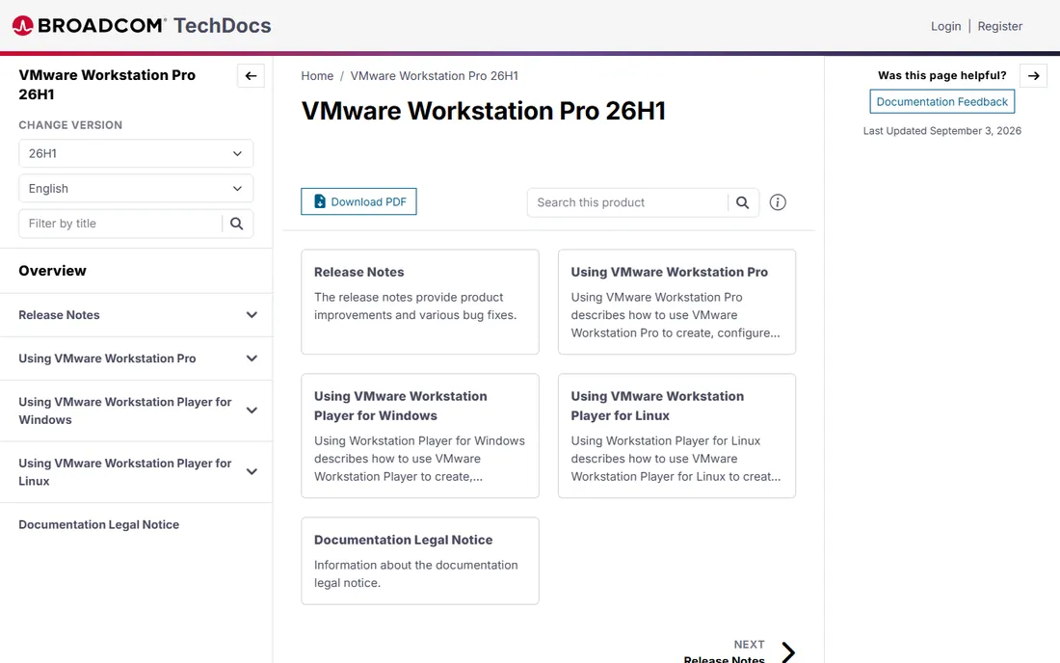1060x663 pixels.
Task: Open Using VMware Workstation Player for Windows sidebar item
Action: tap(125, 411)
